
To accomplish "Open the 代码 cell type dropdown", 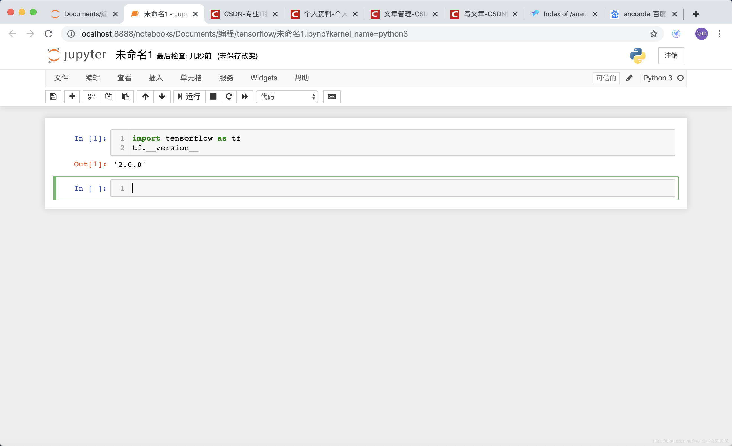I will pyautogui.click(x=287, y=96).
